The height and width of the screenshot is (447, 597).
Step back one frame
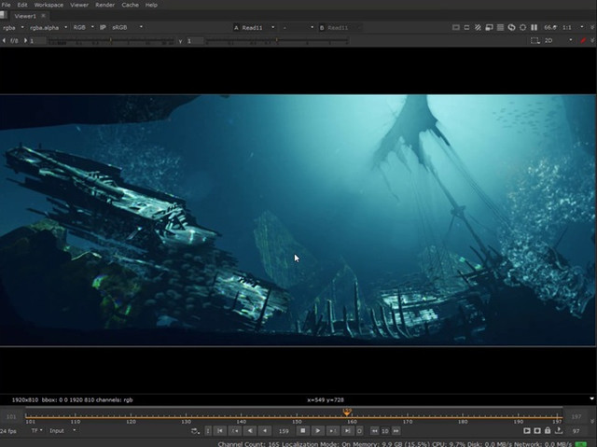(x=265, y=431)
